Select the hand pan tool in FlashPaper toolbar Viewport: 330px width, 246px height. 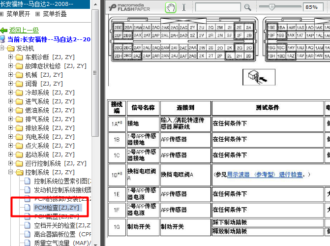click(171, 8)
